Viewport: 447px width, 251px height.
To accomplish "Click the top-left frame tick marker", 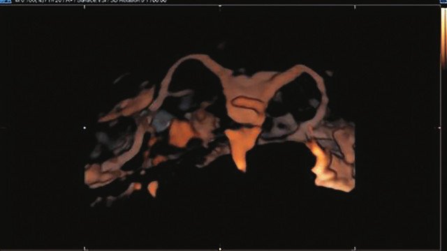I will [85, 6].
